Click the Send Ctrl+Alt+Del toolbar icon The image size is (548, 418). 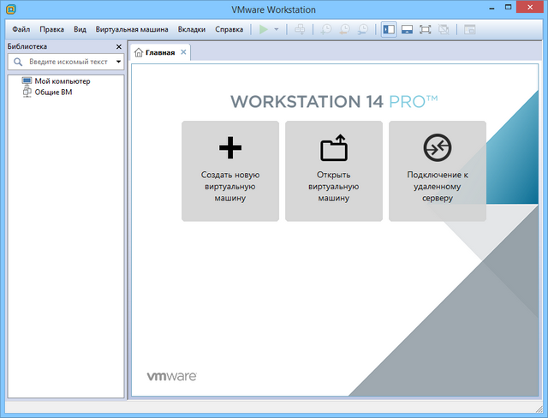click(300, 29)
